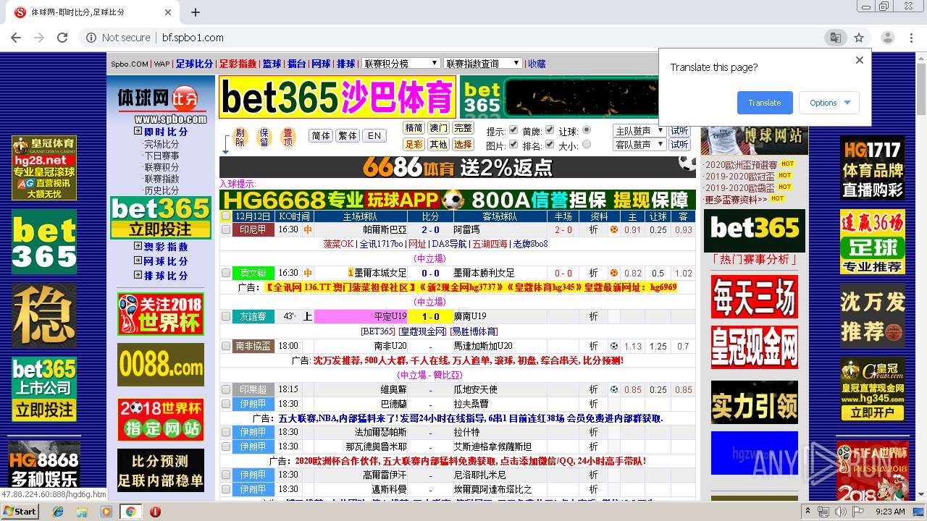Click the vertical scrollbar of the page
927x521 pixels.
point(920,275)
